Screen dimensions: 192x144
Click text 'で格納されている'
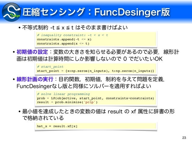coord(43,118)
